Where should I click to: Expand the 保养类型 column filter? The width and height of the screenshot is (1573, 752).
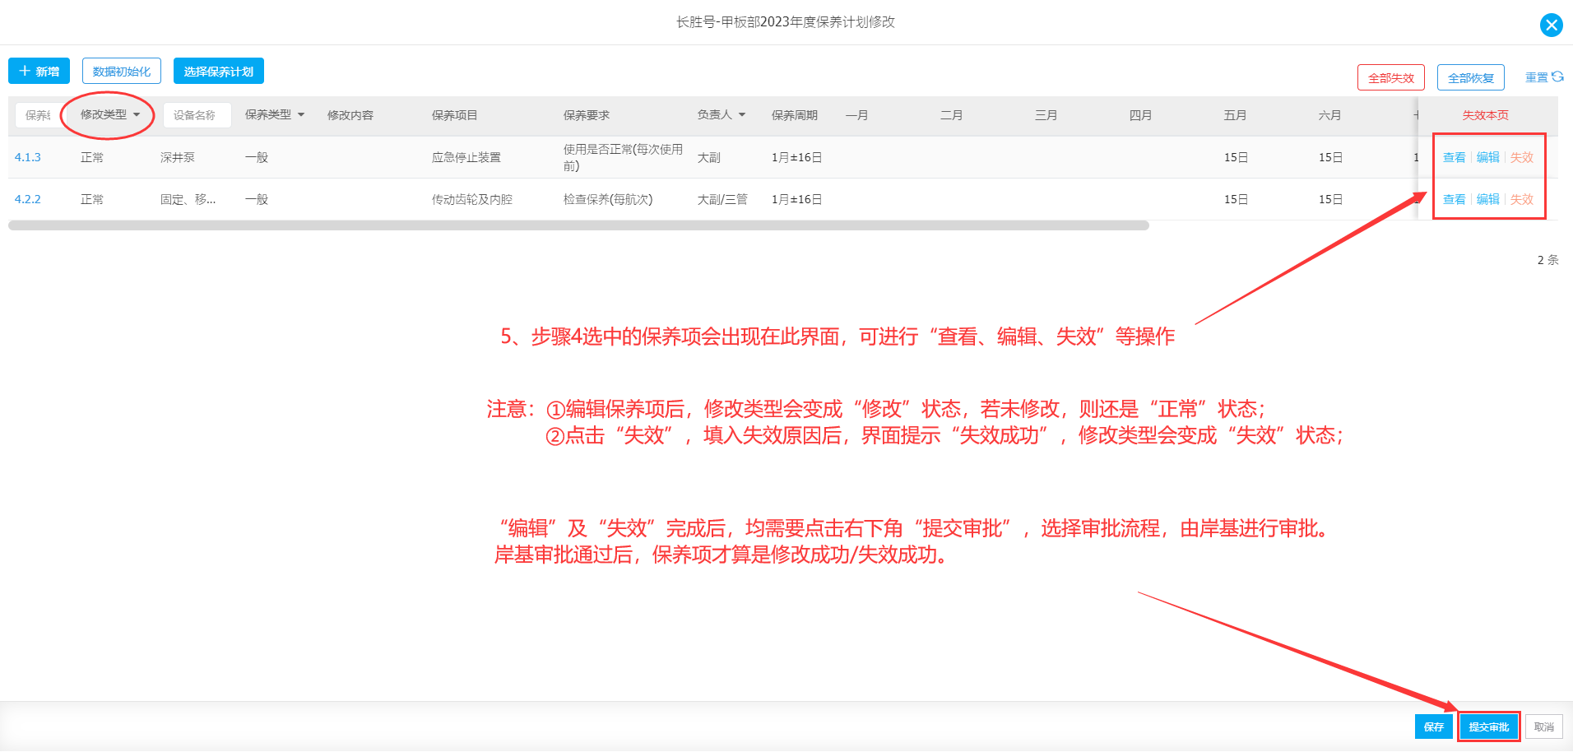click(x=275, y=114)
